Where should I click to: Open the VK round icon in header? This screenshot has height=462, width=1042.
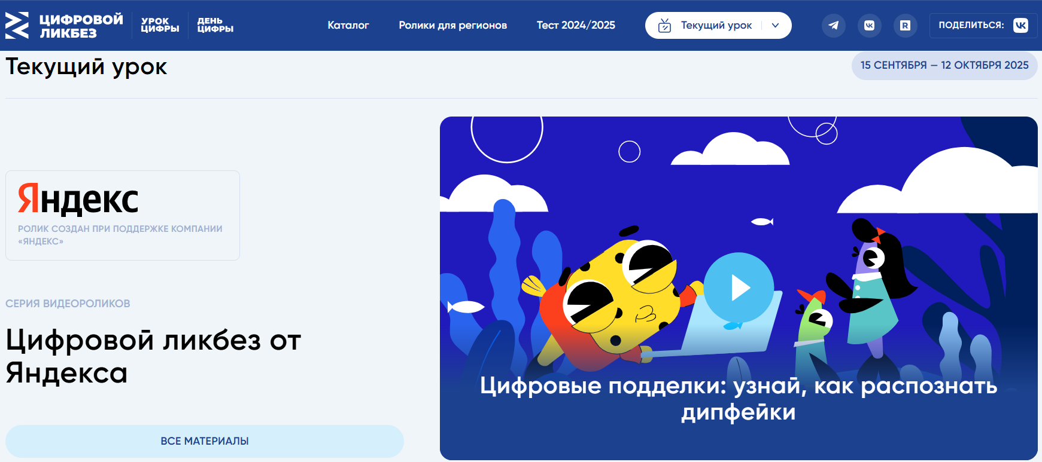(x=869, y=26)
